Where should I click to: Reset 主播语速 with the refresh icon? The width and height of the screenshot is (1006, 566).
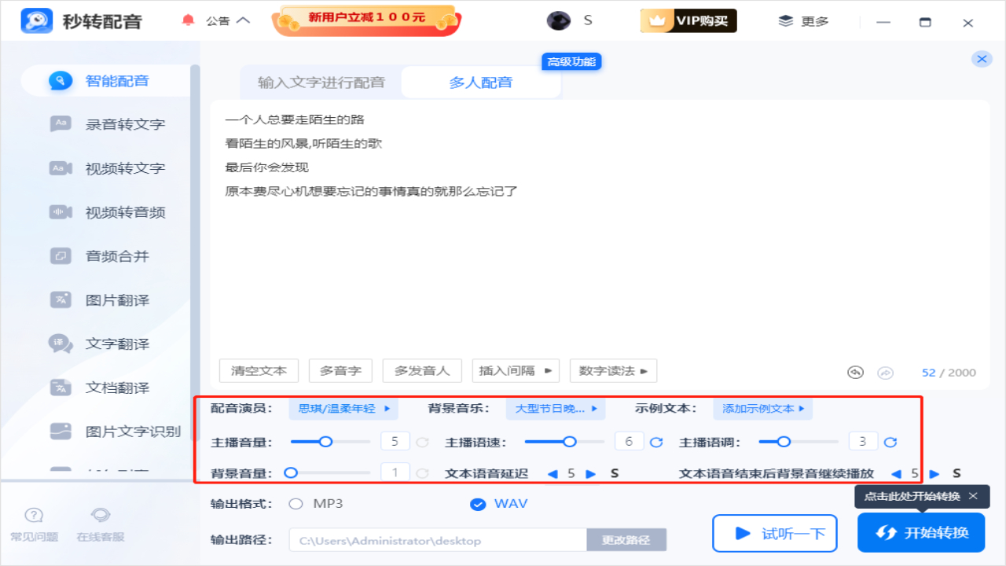point(656,441)
